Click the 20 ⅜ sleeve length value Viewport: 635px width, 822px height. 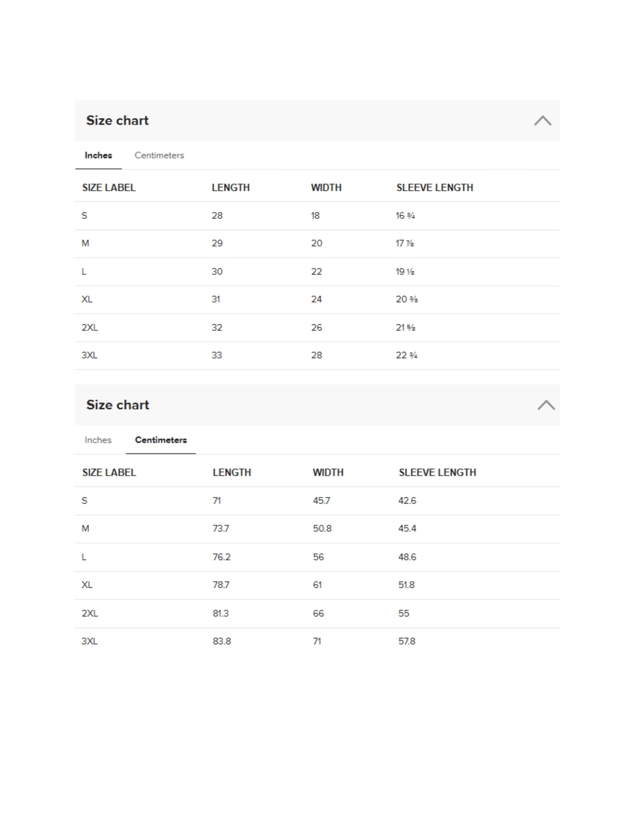point(407,299)
